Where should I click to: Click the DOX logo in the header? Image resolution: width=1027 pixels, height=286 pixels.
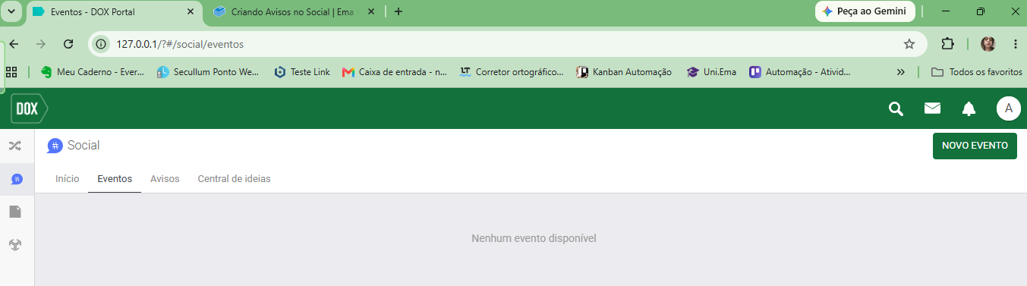(29, 108)
